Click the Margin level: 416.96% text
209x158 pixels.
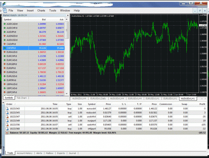pos(105,133)
